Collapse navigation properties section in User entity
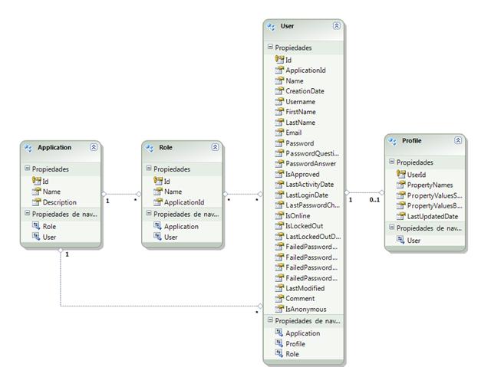The height and width of the screenshot is (367, 491). [x=270, y=320]
